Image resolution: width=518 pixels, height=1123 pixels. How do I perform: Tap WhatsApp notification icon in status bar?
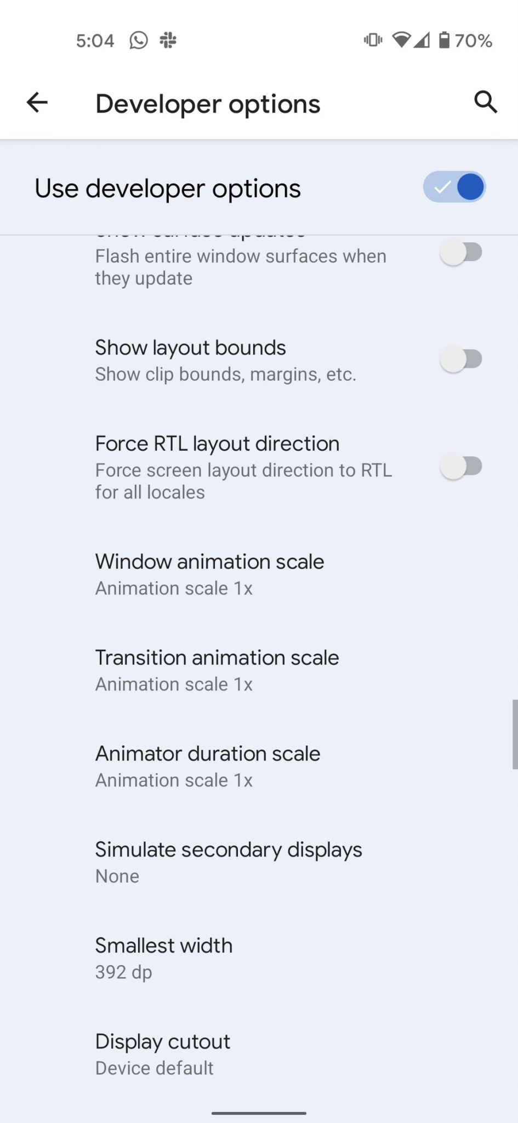tap(139, 40)
